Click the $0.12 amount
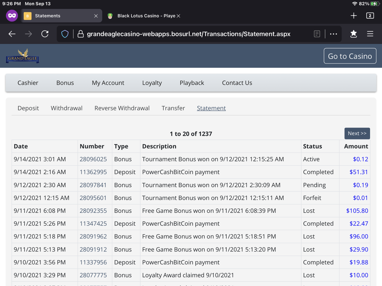This screenshot has width=382, height=286. point(360,159)
